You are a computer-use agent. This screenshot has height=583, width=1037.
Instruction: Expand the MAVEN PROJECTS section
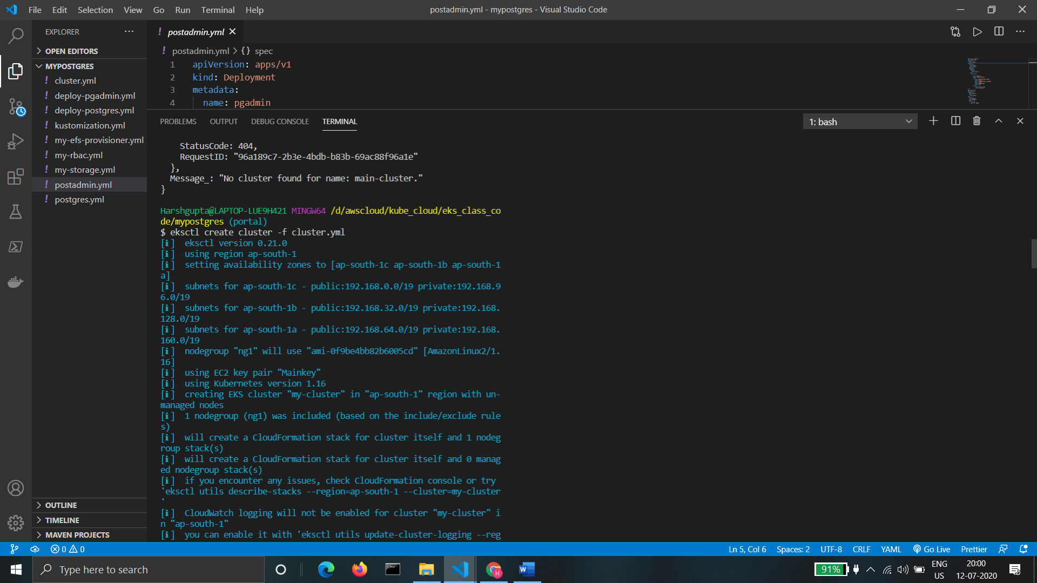click(77, 534)
